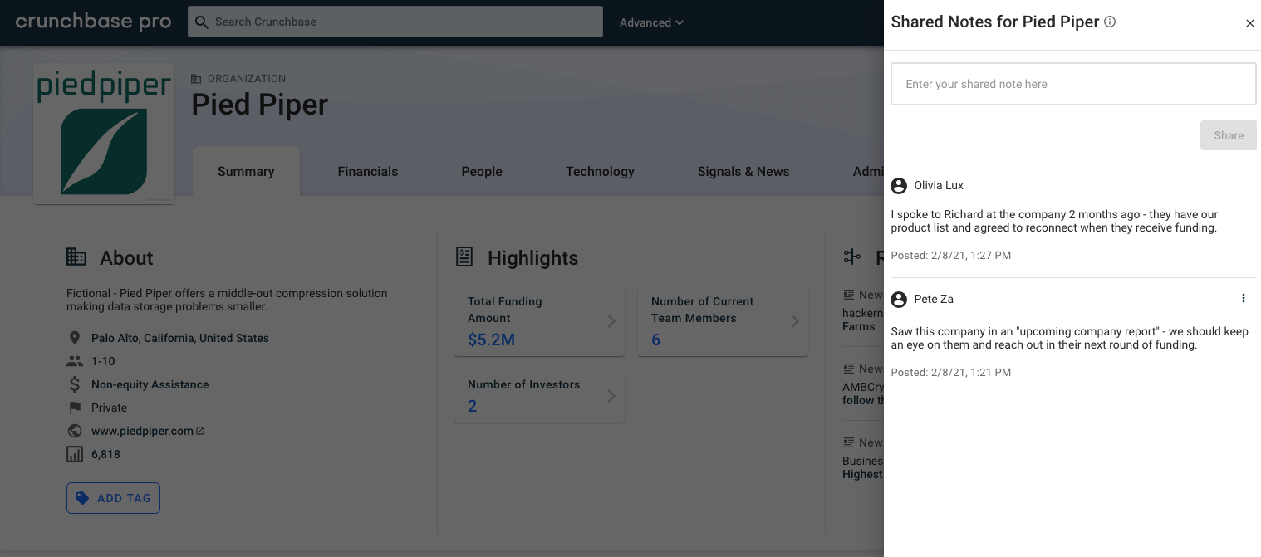Click the crunchbase pro logo
The image size is (1261, 557).
point(94,22)
